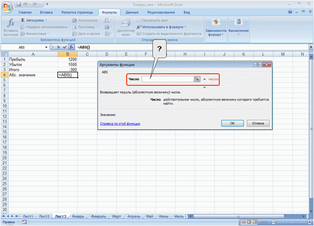This screenshot has width=314, height=226.
Task: Switch to the Вид tab
Action: (x=187, y=13)
